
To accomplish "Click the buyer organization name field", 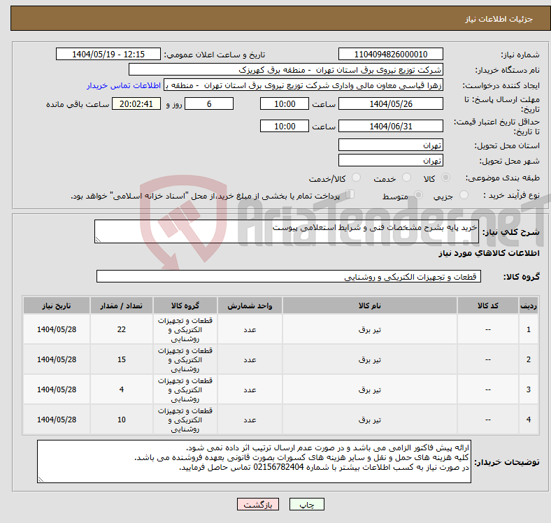I will click(x=286, y=70).
